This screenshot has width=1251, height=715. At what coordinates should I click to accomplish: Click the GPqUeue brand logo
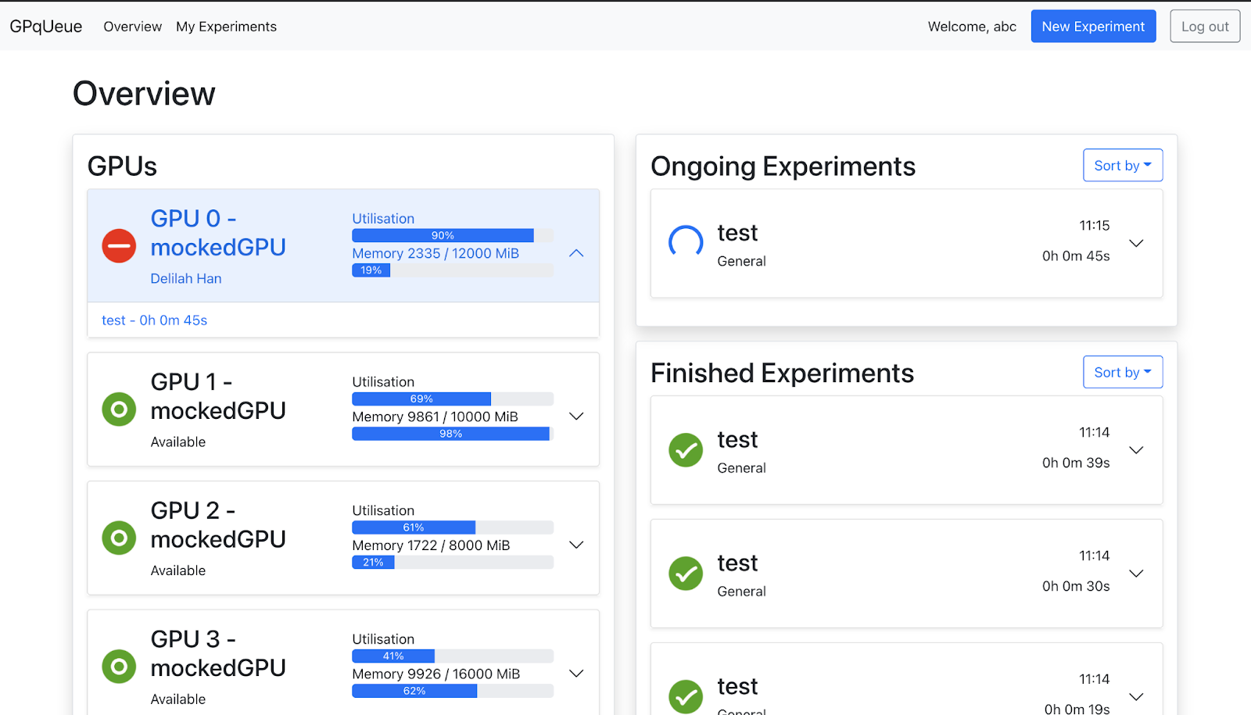coord(46,27)
